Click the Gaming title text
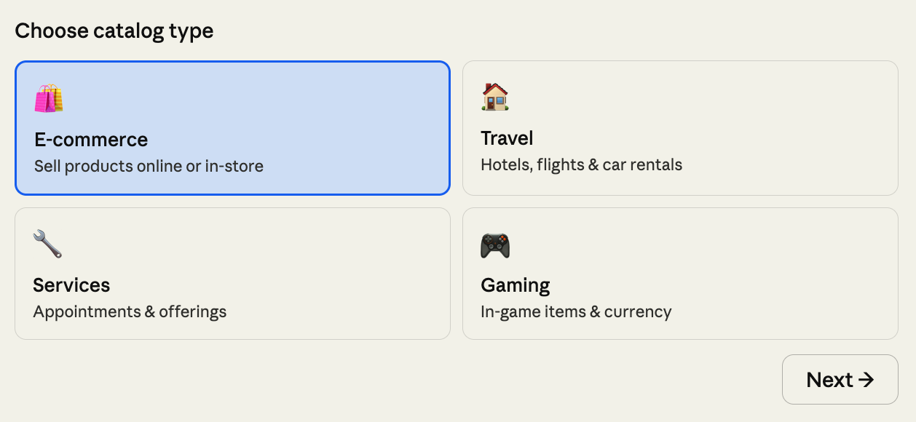 tap(516, 285)
